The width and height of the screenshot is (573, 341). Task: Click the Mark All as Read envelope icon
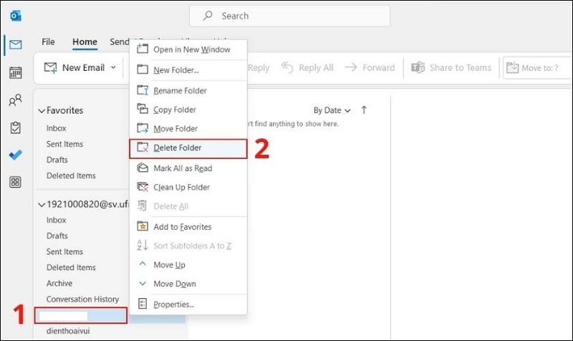142,168
